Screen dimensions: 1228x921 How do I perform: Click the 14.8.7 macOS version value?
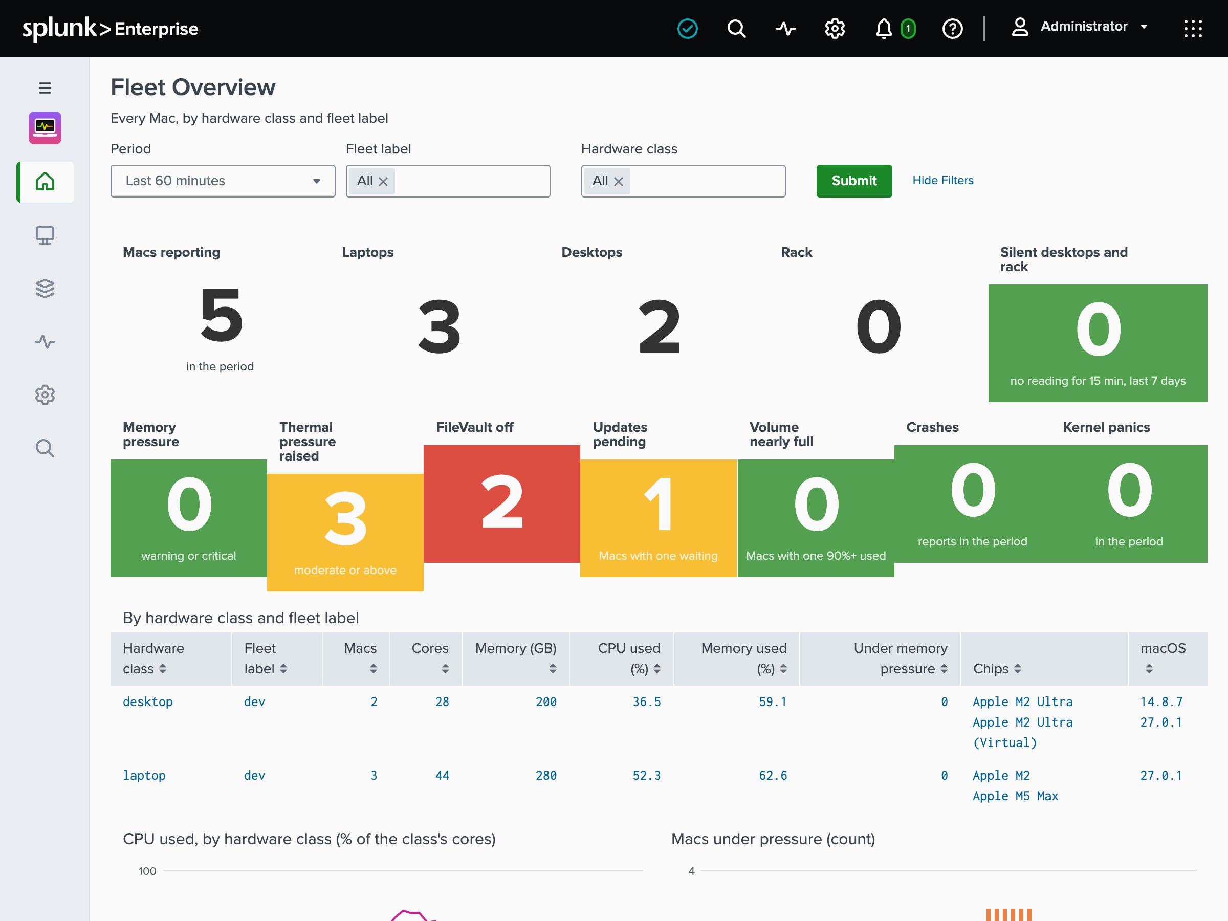pyautogui.click(x=1161, y=701)
